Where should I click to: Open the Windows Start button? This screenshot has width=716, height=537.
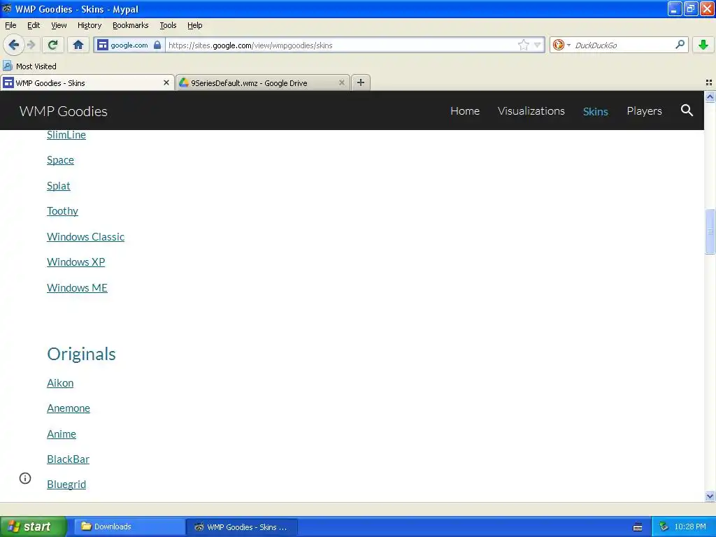click(x=33, y=527)
